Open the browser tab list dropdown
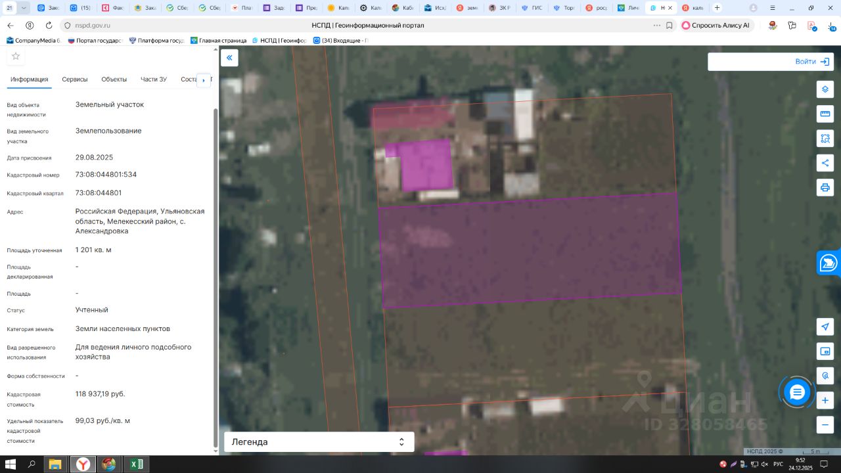 [24, 8]
